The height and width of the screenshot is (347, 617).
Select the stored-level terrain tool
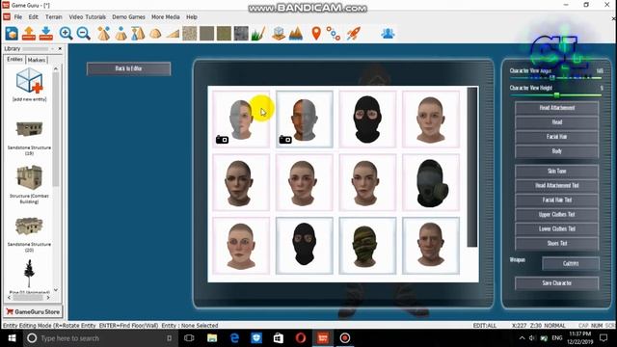[138, 34]
